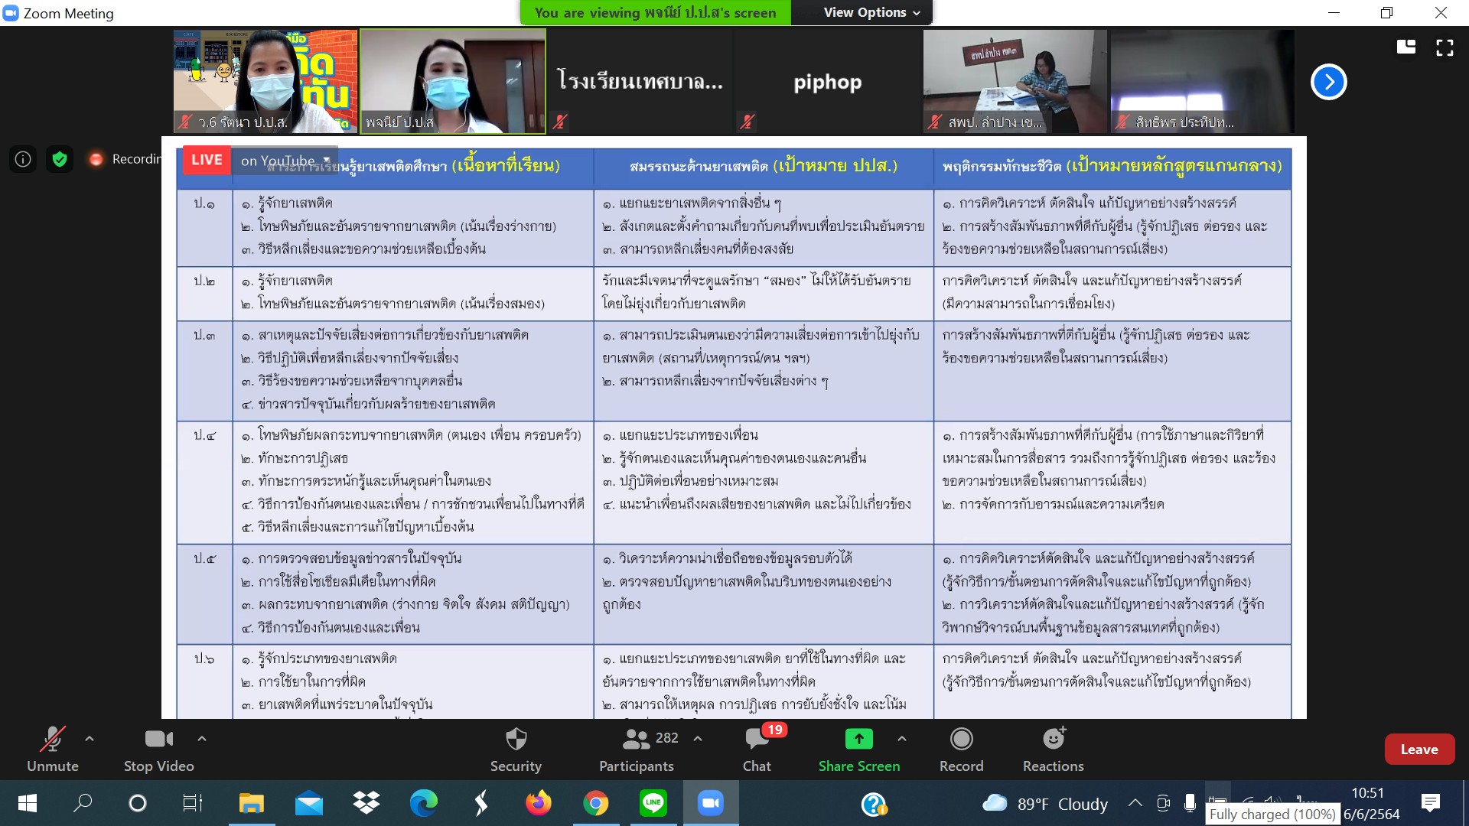Click header สมรรถนะด้านยาเสพติด (เป้าหมาย ปปส.)
The height and width of the screenshot is (826, 1469).
pos(763,166)
